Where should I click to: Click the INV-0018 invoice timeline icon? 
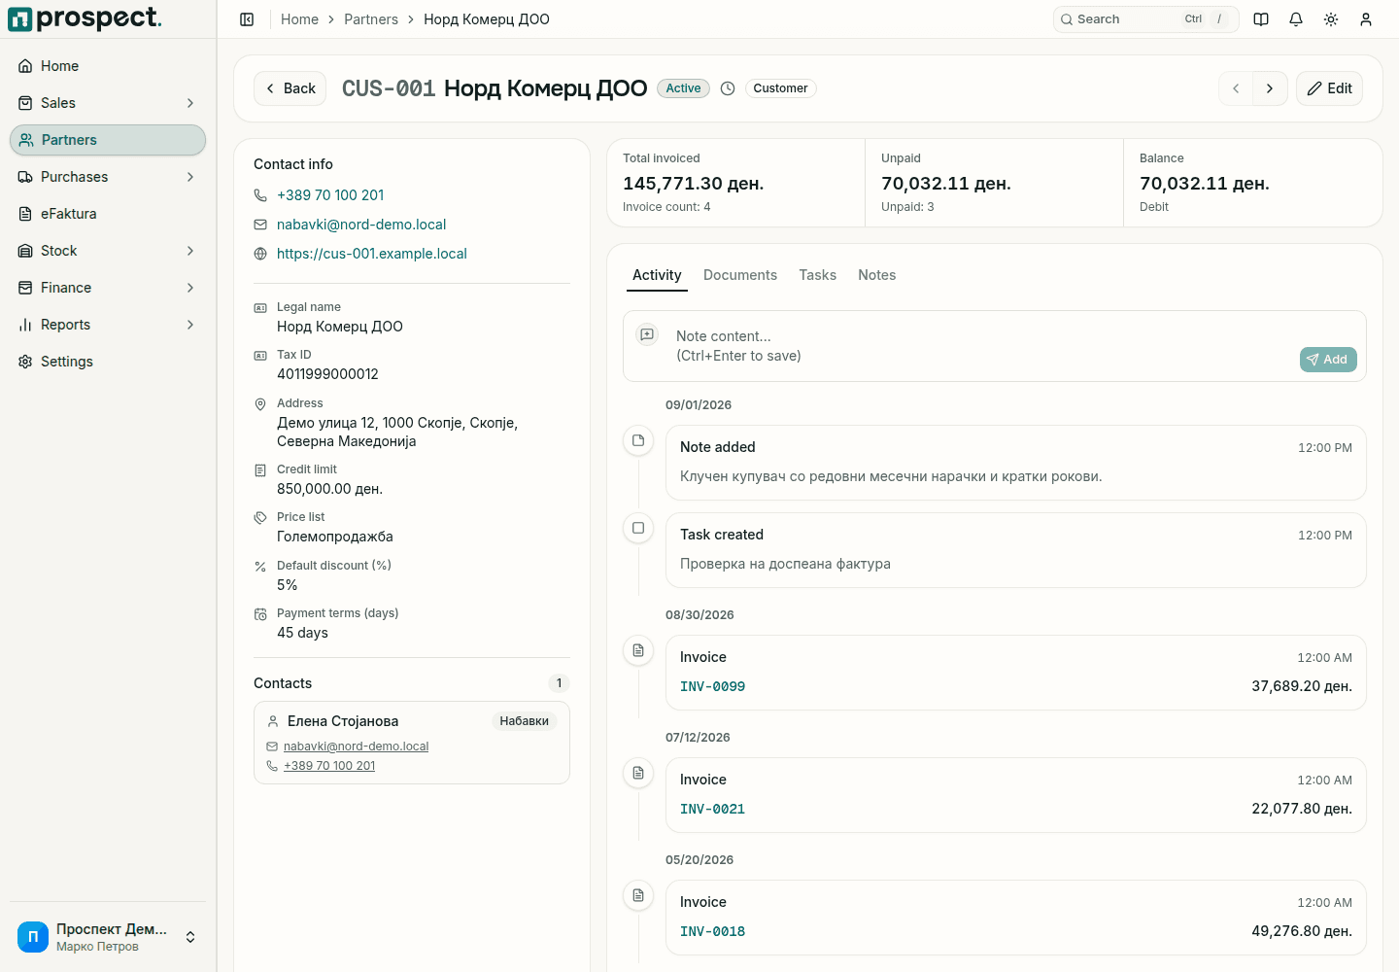[638, 895]
